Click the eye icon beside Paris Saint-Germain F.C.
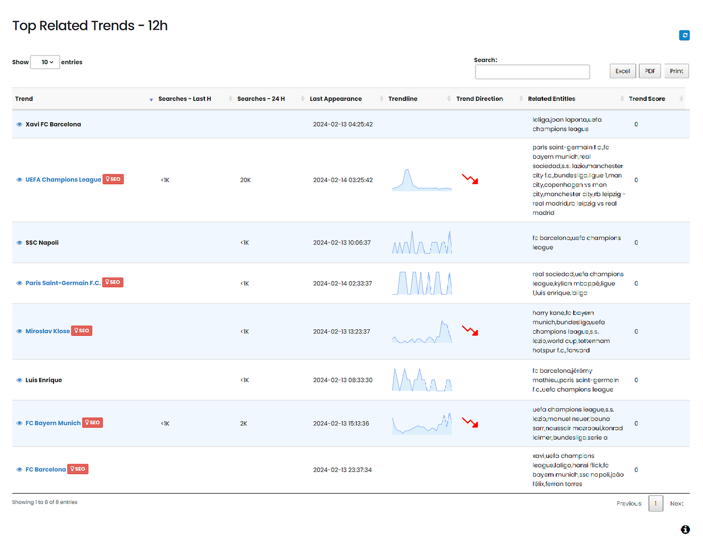Image resolution: width=703 pixels, height=537 pixels. 19,283
